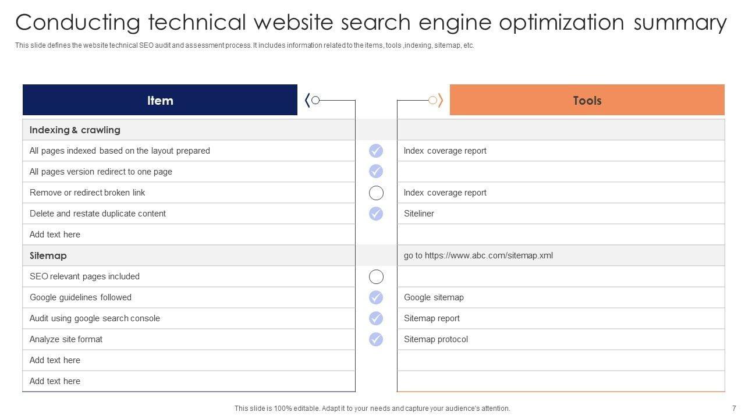Toggle the checkmark next to 'Analyze site format'

click(x=376, y=339)
